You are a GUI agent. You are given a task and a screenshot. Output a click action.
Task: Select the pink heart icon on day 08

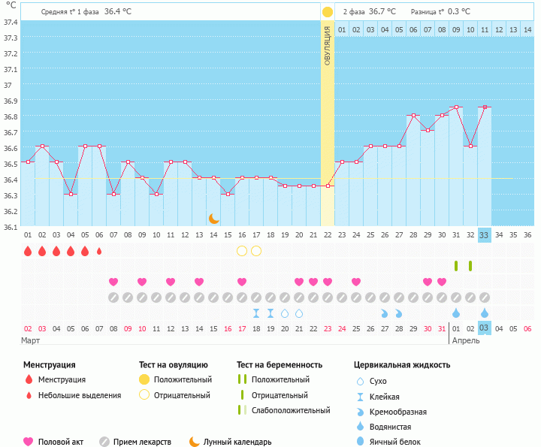click(x=113, y=282)
